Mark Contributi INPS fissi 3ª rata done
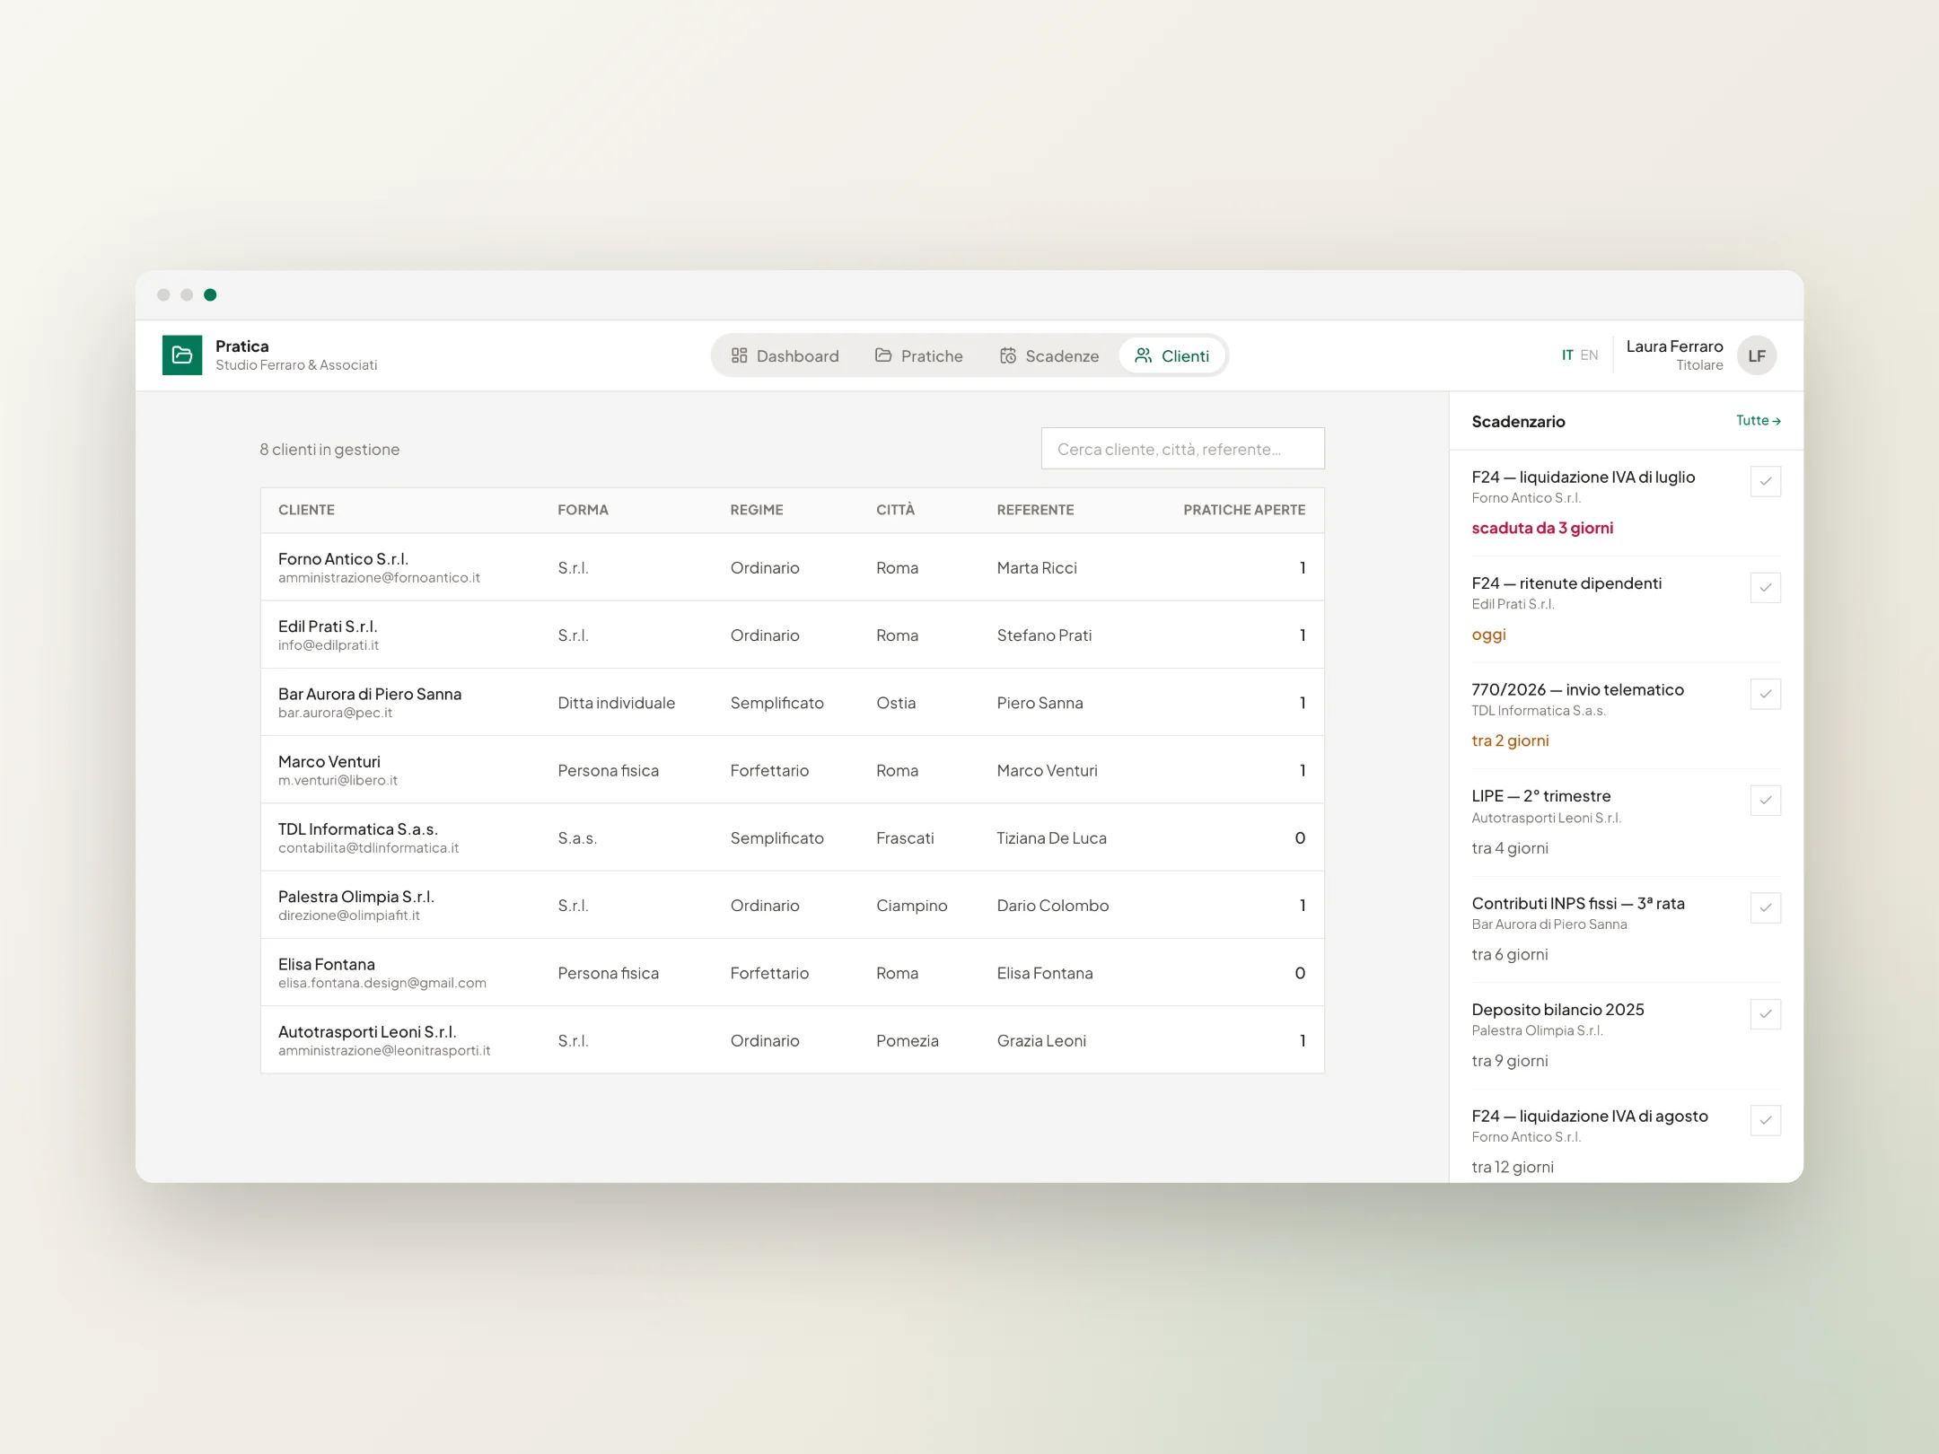Viewport: 1939px width, 1454px height. pos(1765,907)
